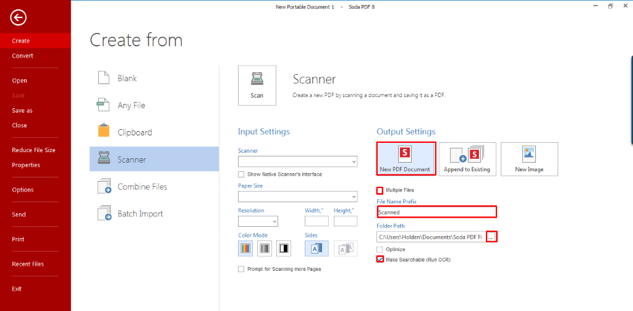
Task: Click the Width input field
Action: click(x=316, y=221)
